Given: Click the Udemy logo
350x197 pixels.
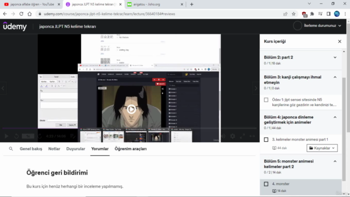Looking at the screenshot, I should (x=15, y=26).
